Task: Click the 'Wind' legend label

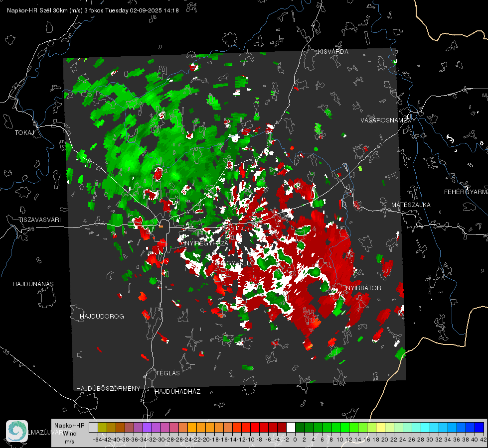Action: [70, 434]
